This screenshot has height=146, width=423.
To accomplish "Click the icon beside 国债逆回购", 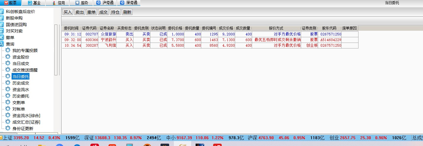I will (x=2, y=25).
